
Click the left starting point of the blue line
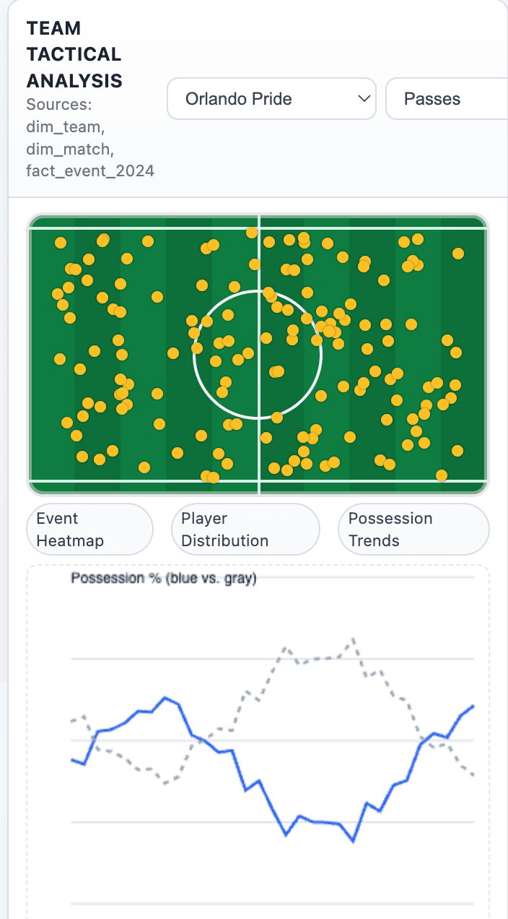click(x=72, y=759)
